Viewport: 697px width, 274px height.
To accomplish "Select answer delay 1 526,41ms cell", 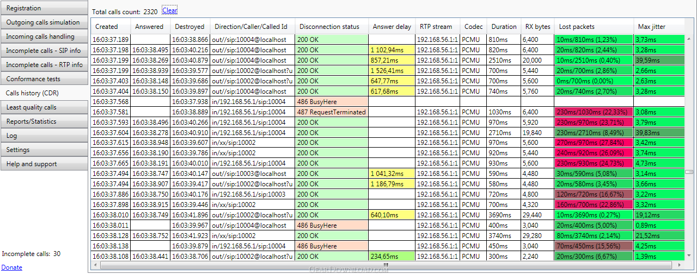I will 392,71.
